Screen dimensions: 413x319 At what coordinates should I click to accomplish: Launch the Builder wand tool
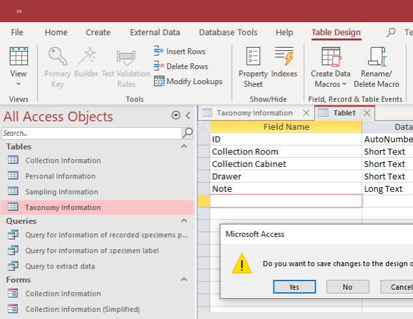click(x=87, y=56)
